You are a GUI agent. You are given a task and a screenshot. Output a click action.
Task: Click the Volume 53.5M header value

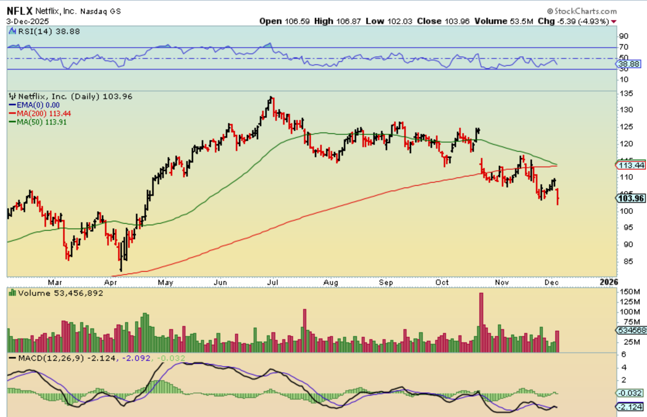click(504, 21)
